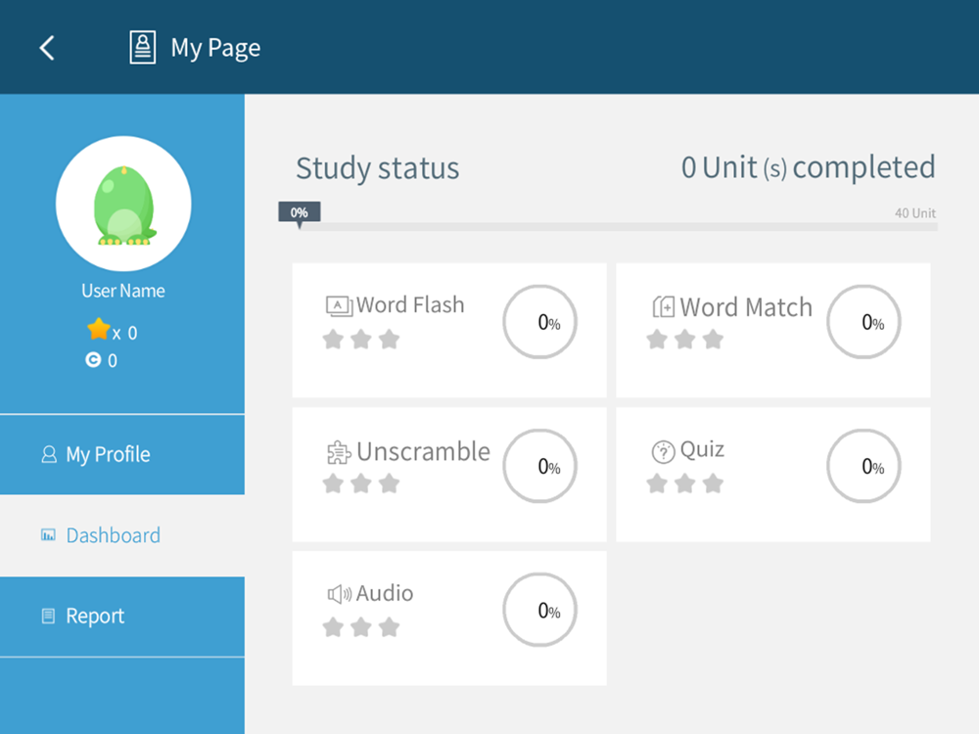
Task: Click the first star under Quiz
Action: pyautogui.click(x=657, y=483)
